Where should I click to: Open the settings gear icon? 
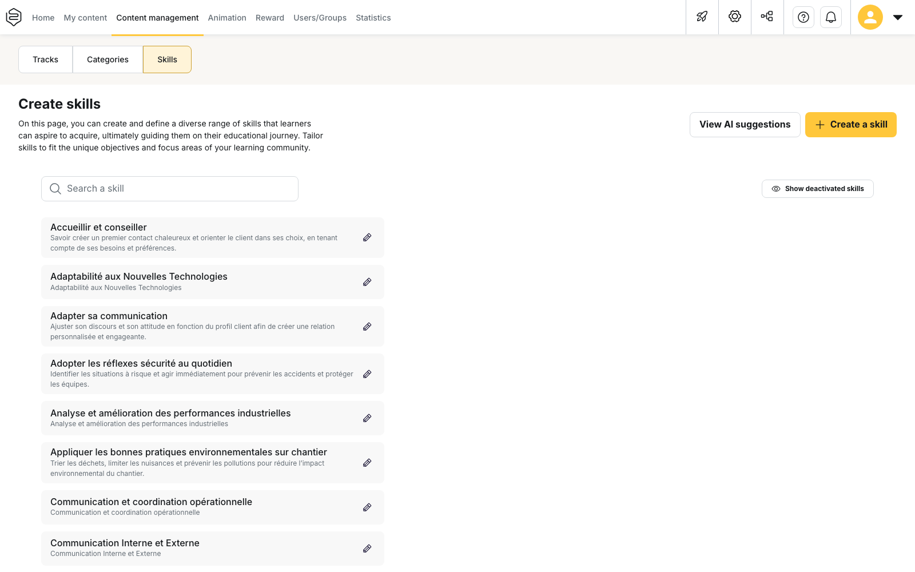click(x=735, y=17)
